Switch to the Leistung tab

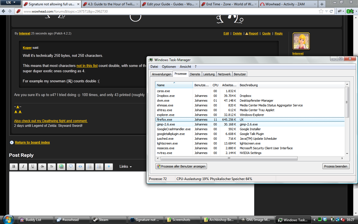tap(209, 74)
